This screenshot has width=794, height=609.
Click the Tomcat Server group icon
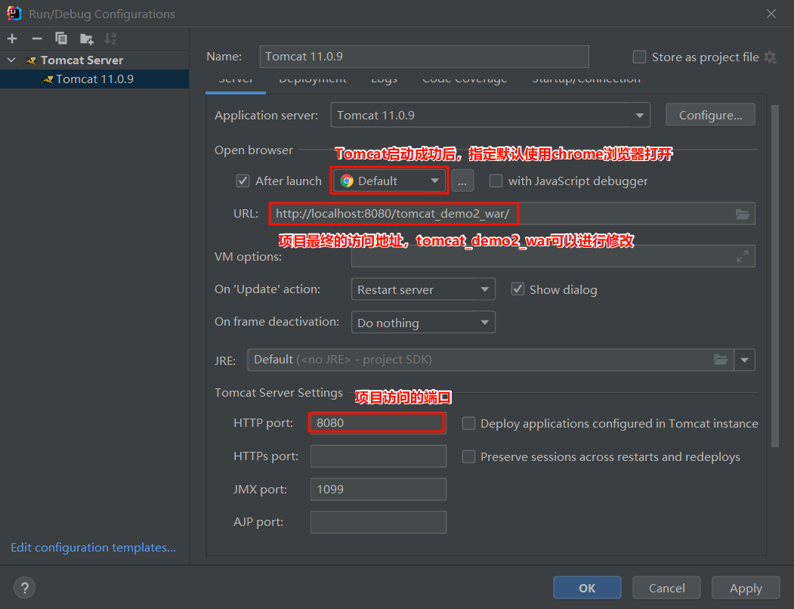[31, 60]
